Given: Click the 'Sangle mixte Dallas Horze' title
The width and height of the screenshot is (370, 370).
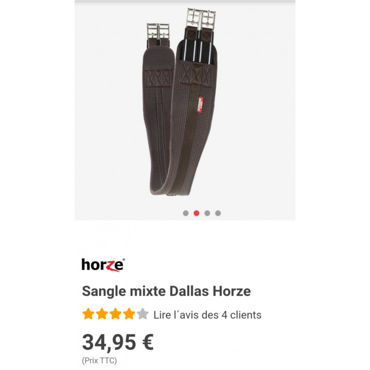Looking at the screenshot, I should point(166,291).
